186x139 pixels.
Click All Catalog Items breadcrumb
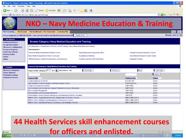click(x=34, y=46)
